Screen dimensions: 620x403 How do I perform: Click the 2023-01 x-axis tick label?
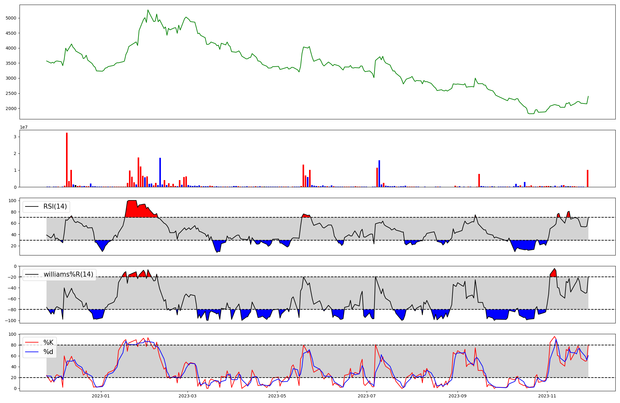pyautogui.click(x=101, y=396)
